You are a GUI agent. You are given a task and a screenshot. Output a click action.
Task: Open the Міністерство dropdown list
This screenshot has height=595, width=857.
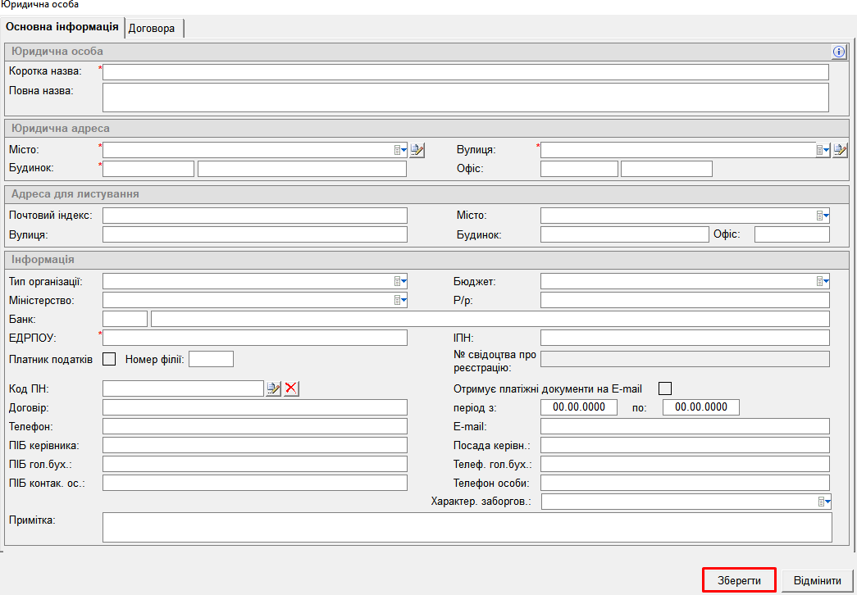(x=400, y=301)
